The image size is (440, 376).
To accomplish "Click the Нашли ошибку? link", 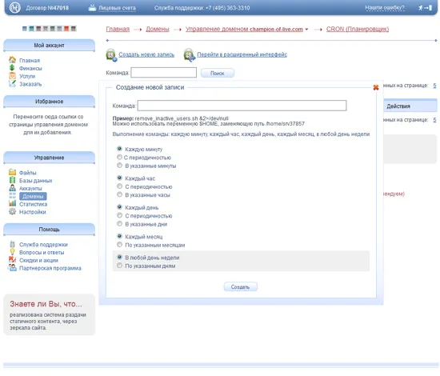I will point(385,8).
